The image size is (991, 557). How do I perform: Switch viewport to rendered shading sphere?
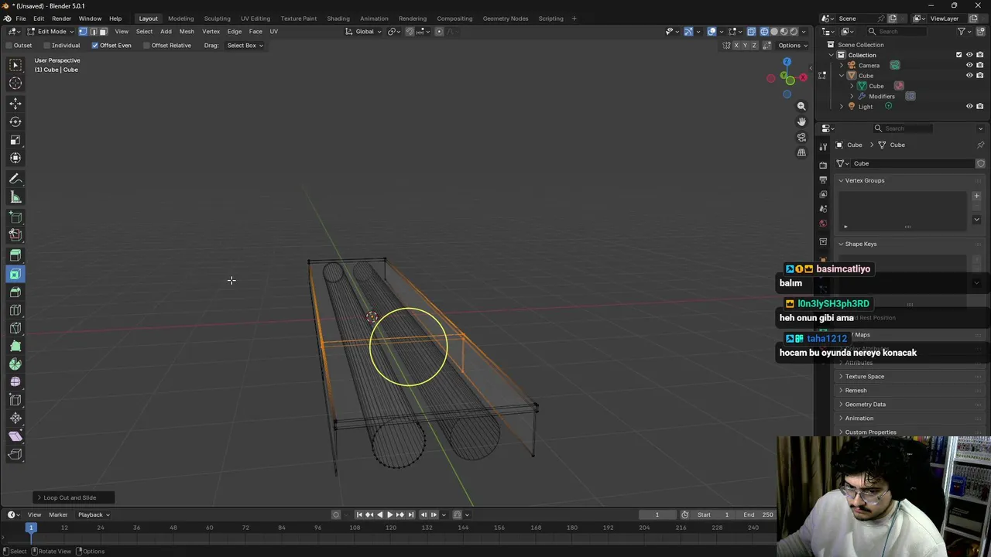pos(793,32)
